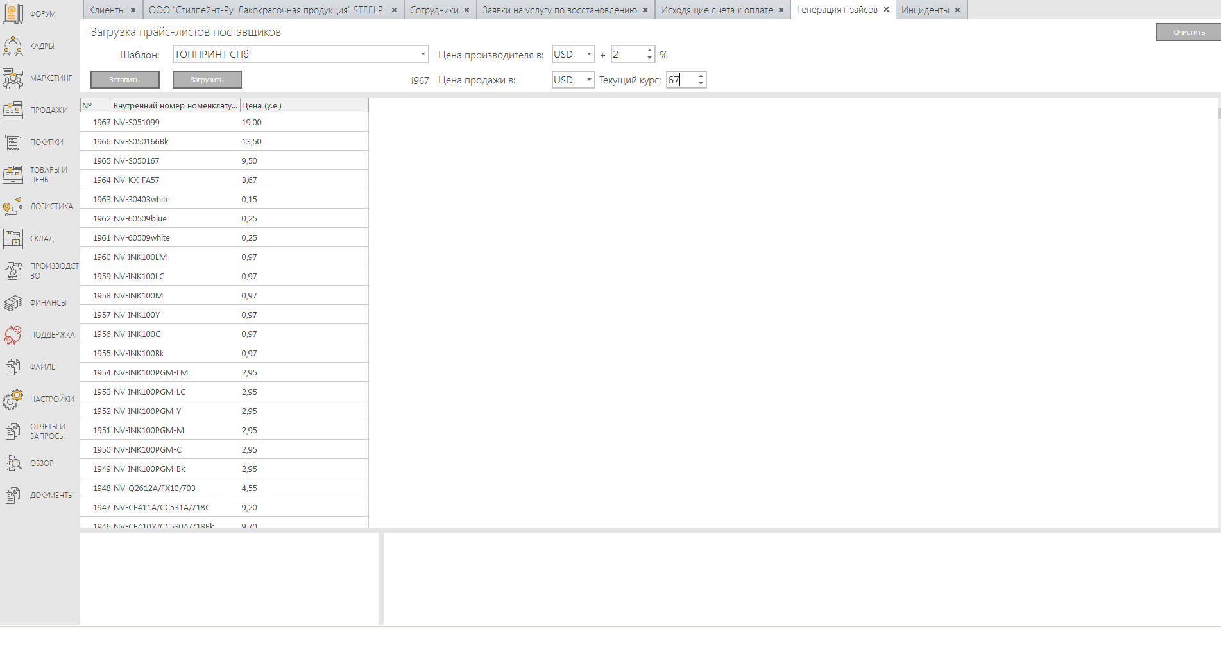
Task: Go to Маркетинг via sidebar icon
Action: pyautogui.click(x=13, y=78)
